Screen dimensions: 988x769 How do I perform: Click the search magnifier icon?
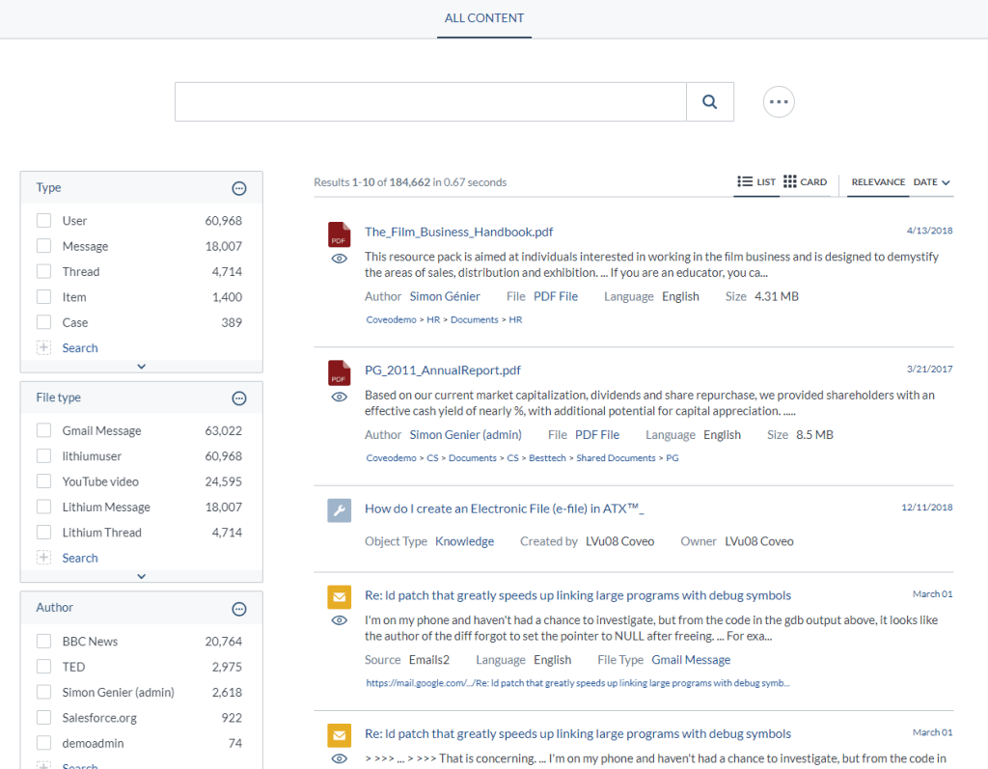click(709, 101)
